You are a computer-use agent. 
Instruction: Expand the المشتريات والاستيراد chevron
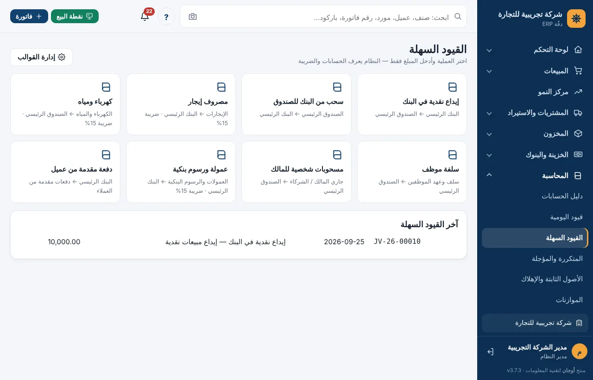pyautogui.click(x=489, y=113)
